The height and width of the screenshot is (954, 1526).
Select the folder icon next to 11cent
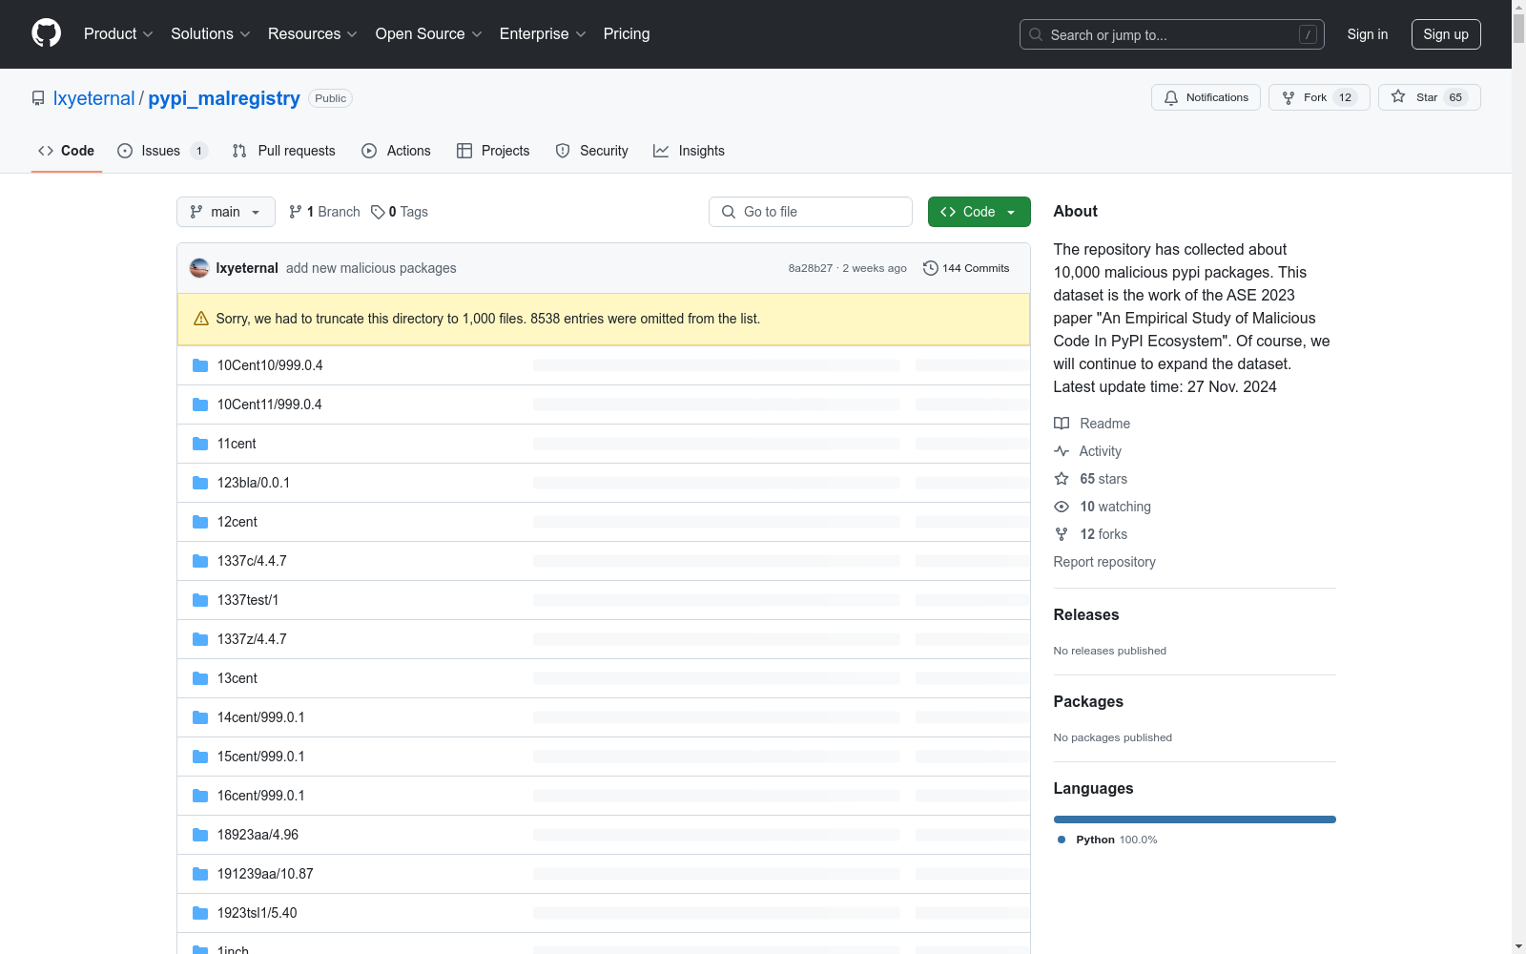click(200, 444)
